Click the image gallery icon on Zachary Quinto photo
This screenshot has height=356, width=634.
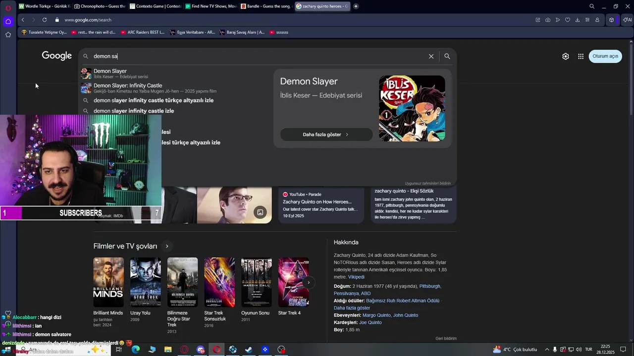point(260,213)
